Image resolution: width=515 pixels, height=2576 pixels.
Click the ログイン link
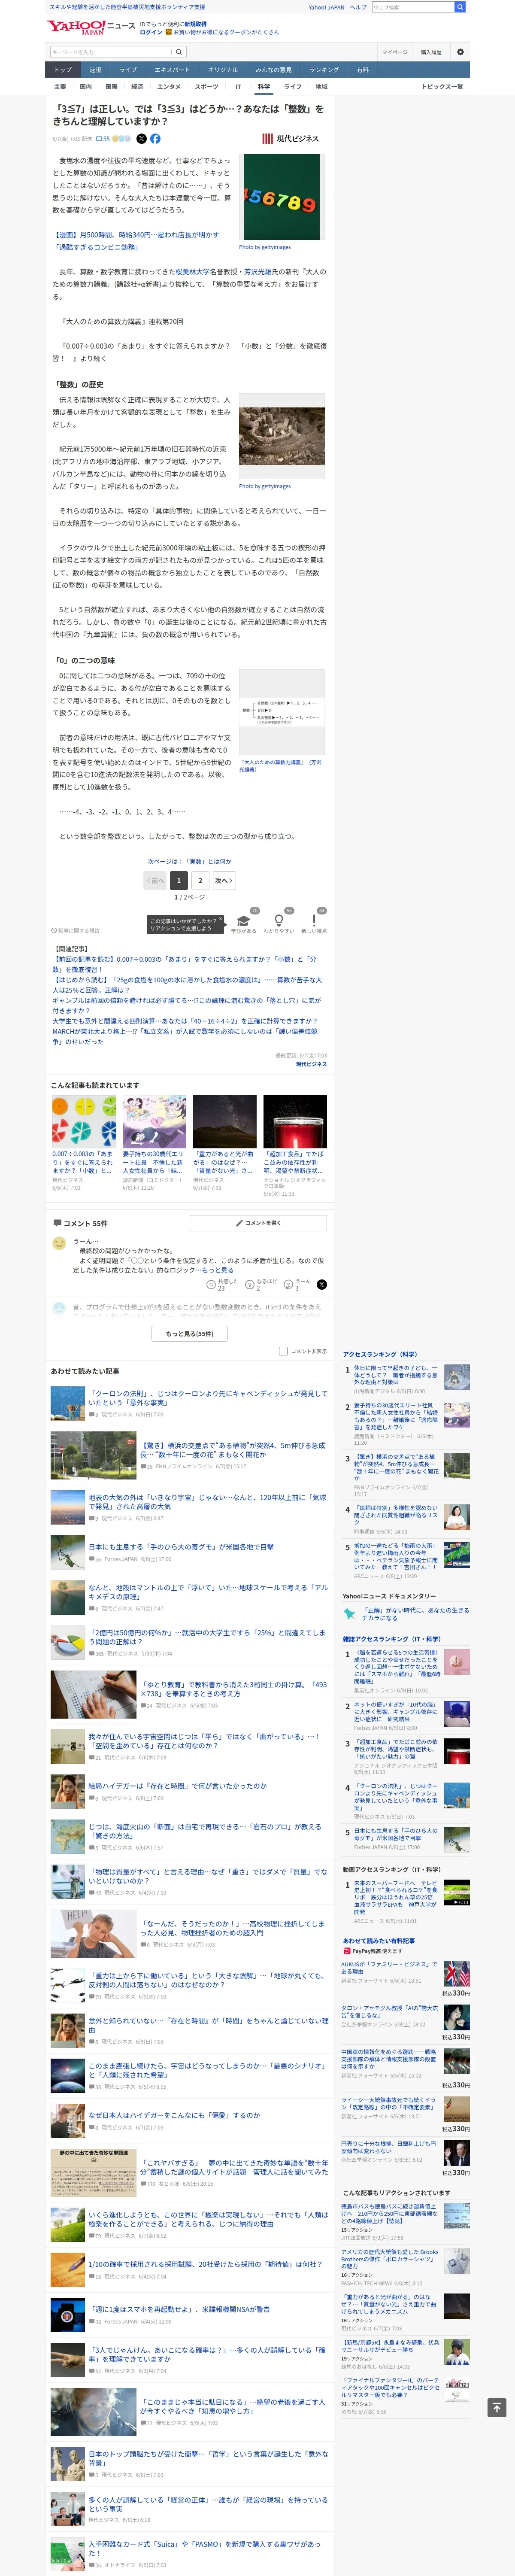[x=151, y=32]
